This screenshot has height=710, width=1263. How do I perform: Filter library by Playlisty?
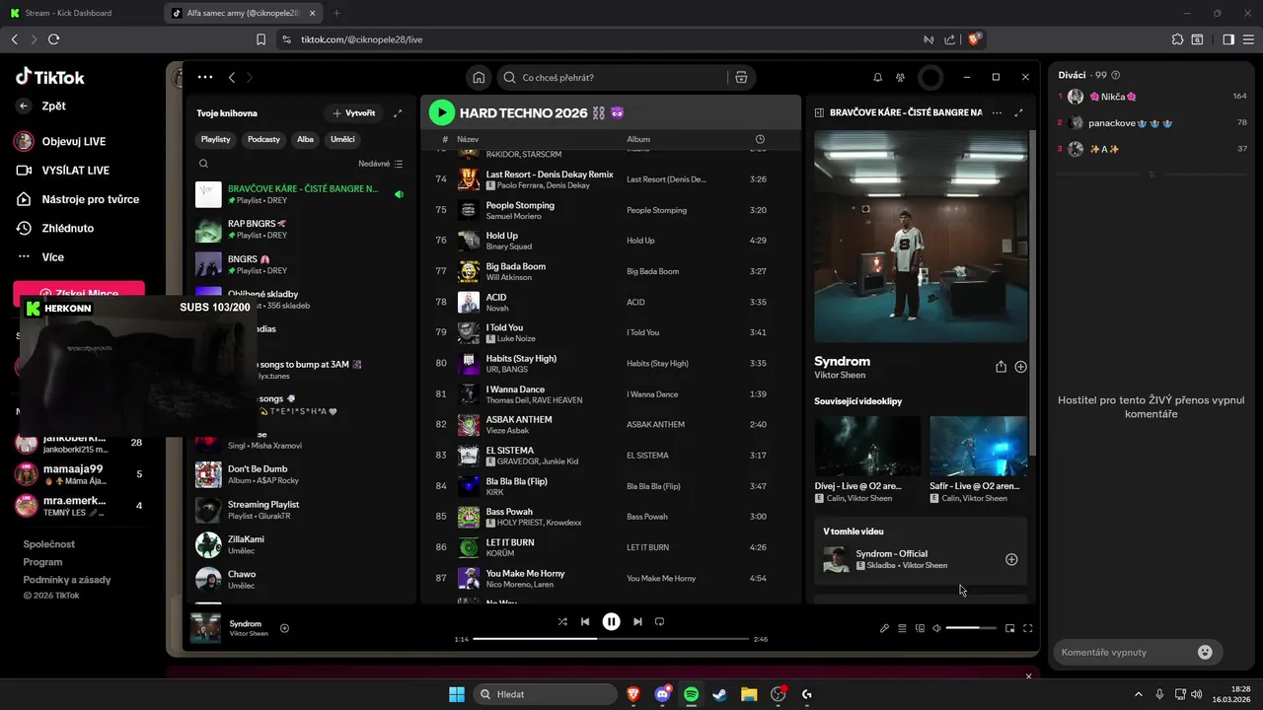click(x=215, y=139)
